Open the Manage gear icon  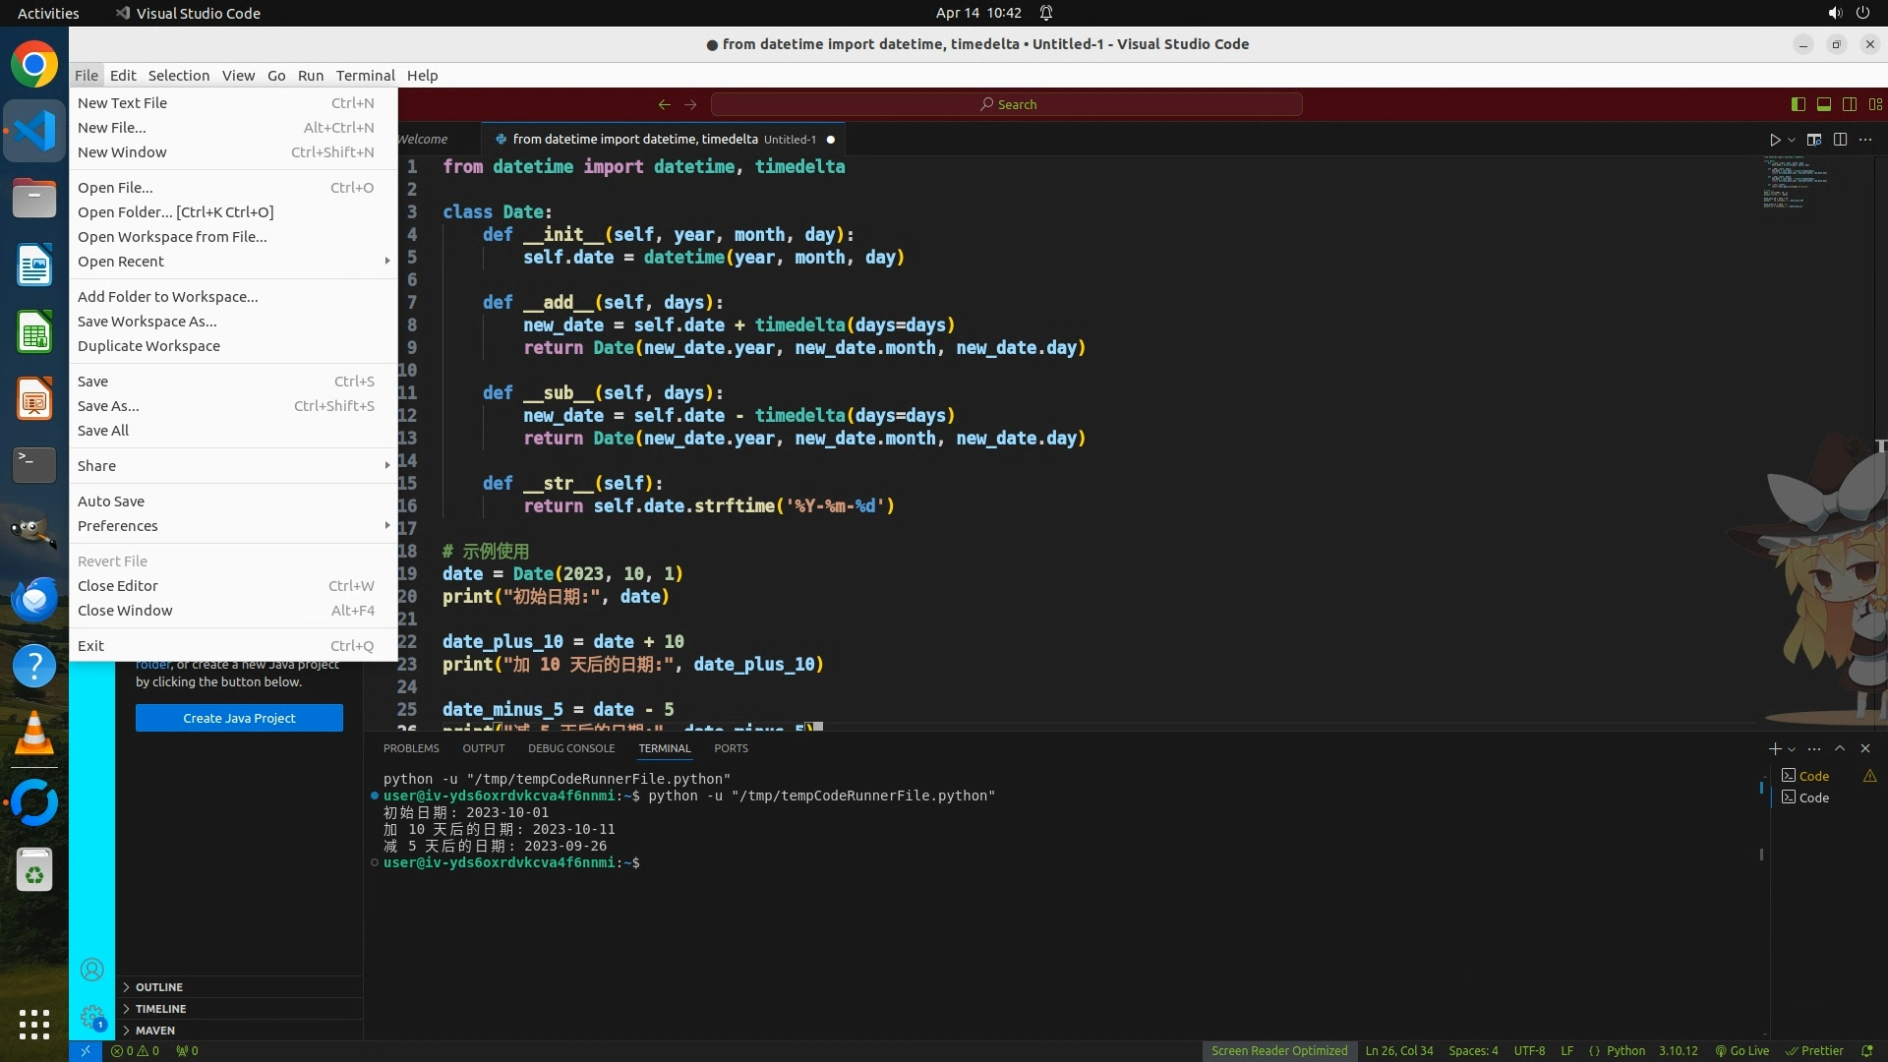pos(91,1016)
